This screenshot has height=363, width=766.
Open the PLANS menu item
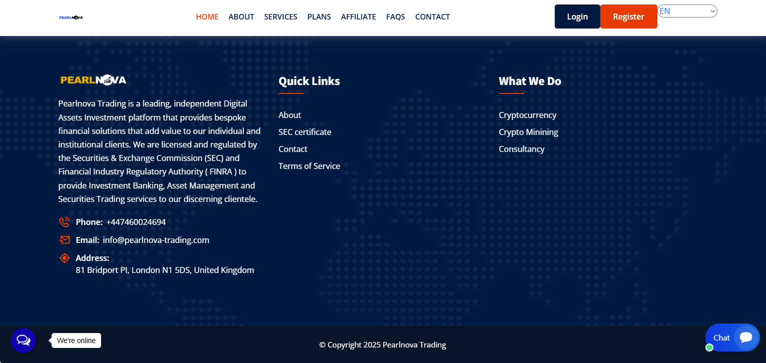click(x=319, y=16)
